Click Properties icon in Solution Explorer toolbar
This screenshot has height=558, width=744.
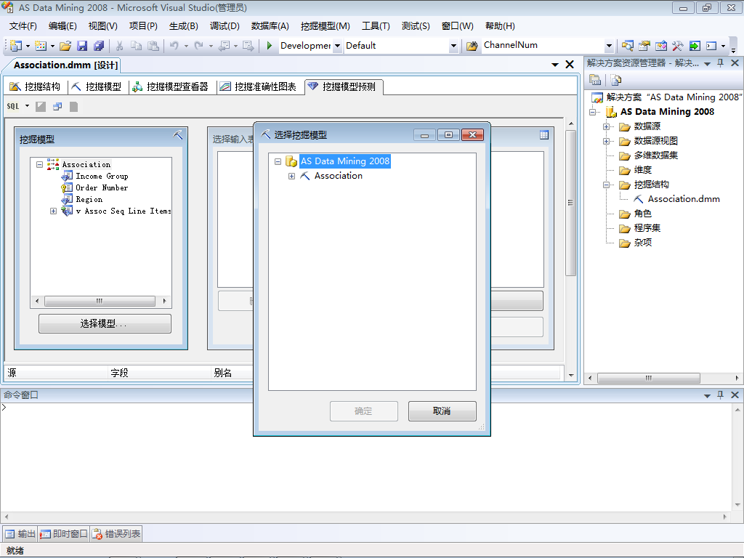pos(595,80)
